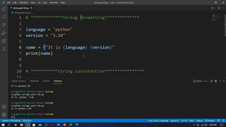
Task: Change the CRLF end of line sequence
Action: click(x=191, y=121)
